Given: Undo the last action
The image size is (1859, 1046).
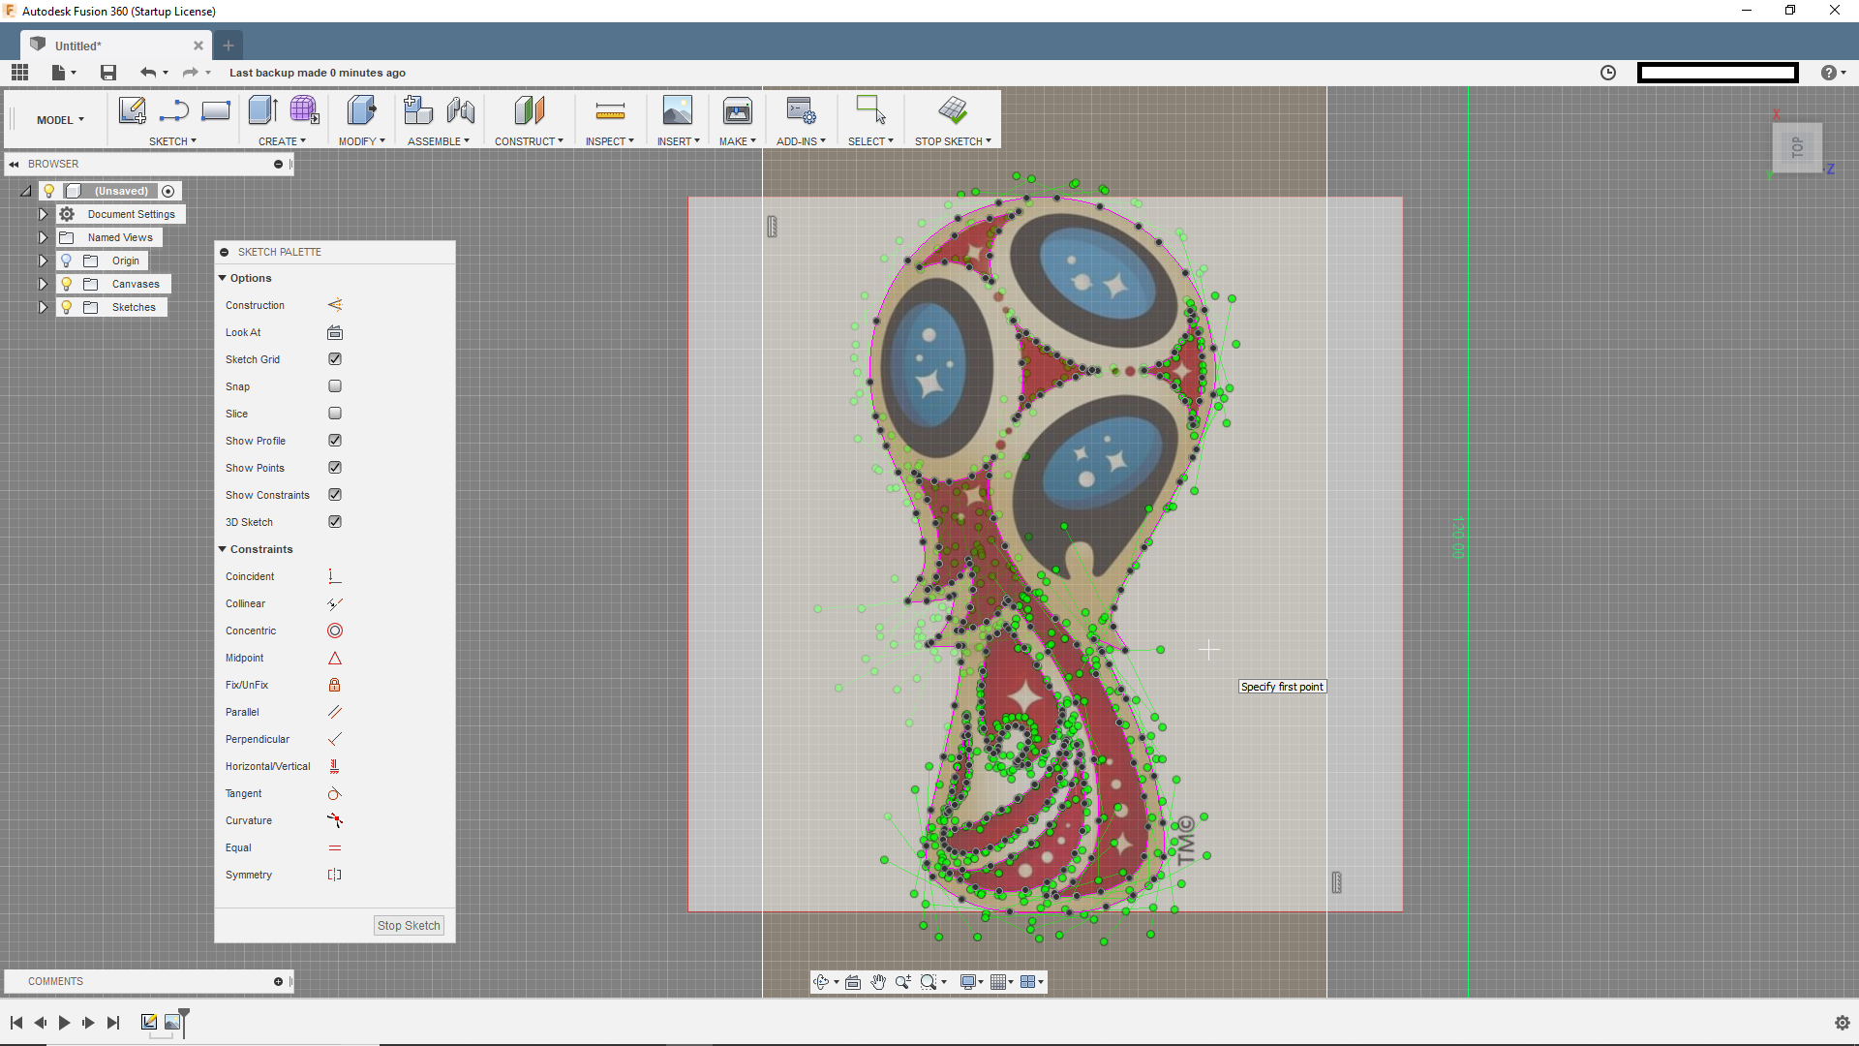Looking at the screenshot, I should point(148,73).
